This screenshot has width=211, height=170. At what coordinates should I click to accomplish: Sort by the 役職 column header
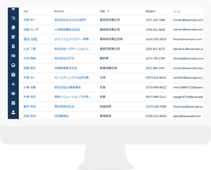point(102,11)
